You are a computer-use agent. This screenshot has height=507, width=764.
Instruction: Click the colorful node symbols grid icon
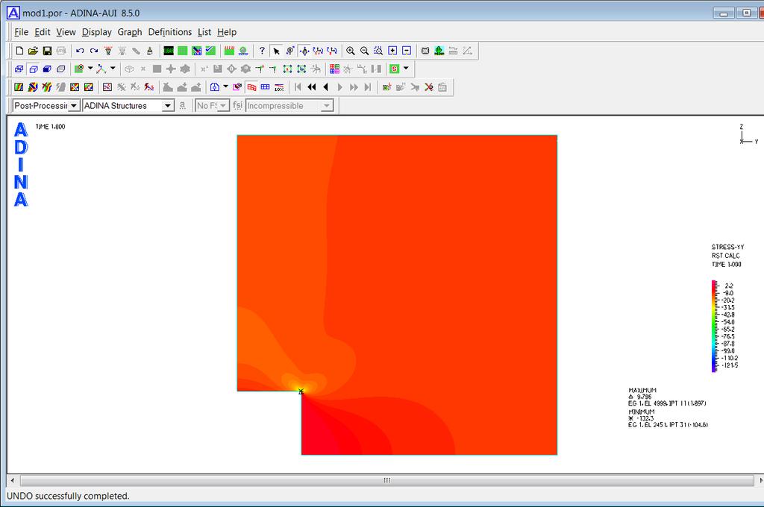pos(334,69)
